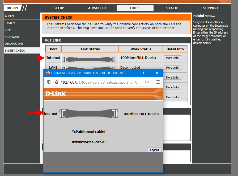Click the Firefox logo in popup title bar

(48, 73)
